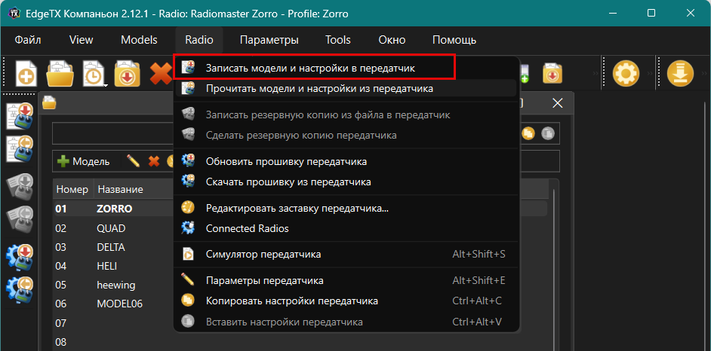Choose Скачать прошивку из передатчика
711x351 pixels.
(347, 182)
